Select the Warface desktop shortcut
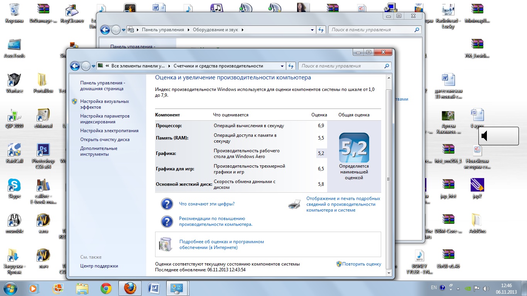Image resolution: width=527 pixels, height=296 pixels. point(14,83)
